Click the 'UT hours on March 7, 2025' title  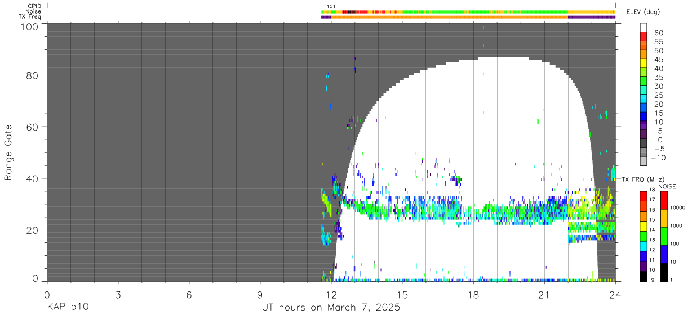coord(331,308)
